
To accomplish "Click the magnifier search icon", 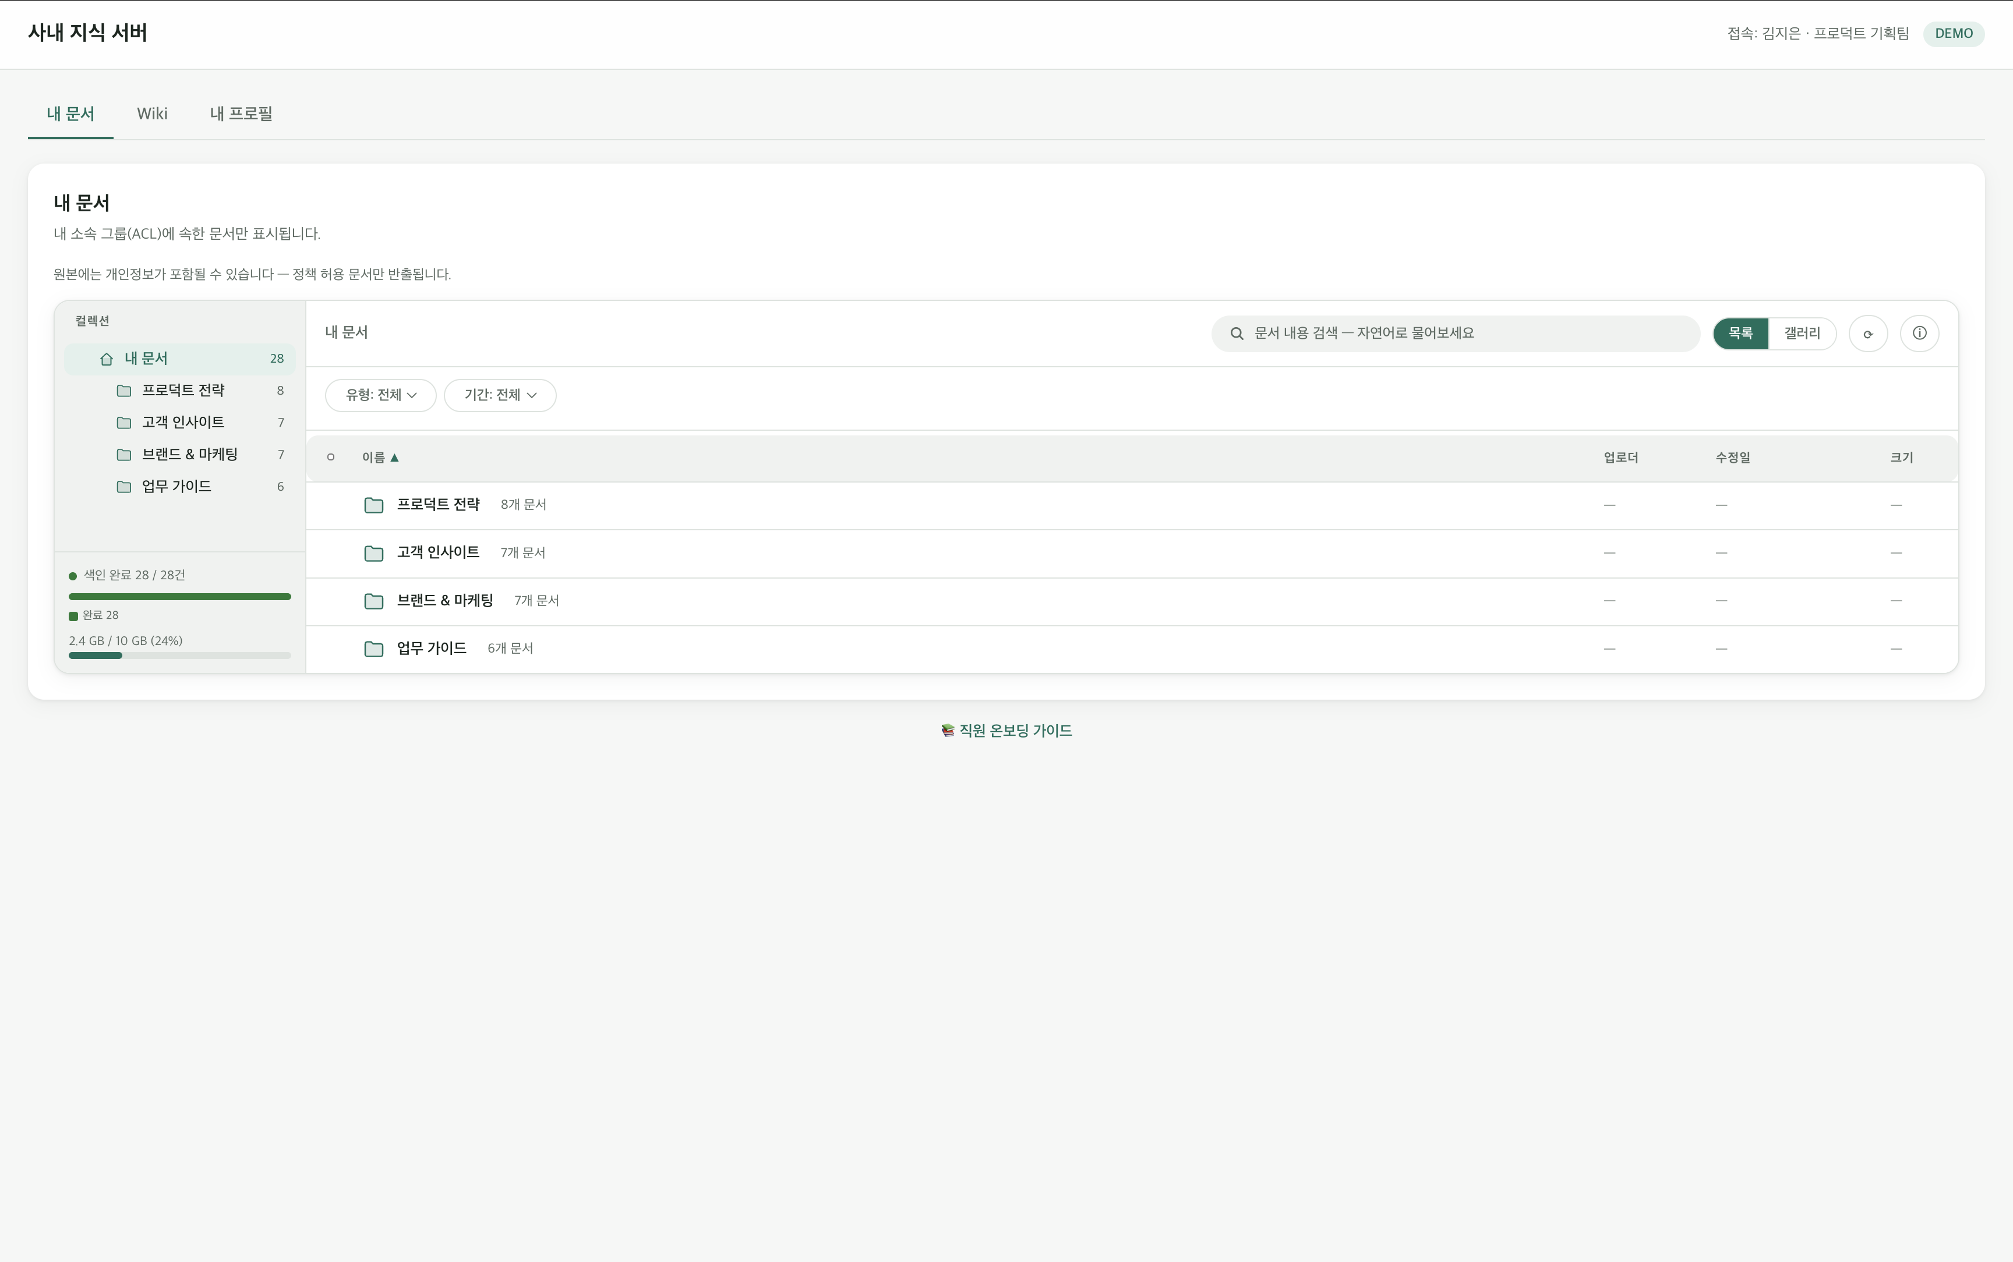I will (x=1237, y=334).
